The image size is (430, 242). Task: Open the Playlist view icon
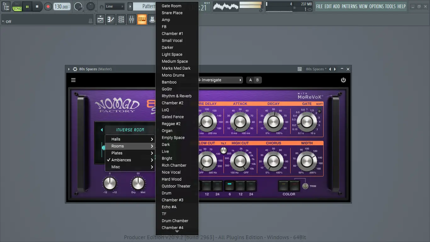coord(100,20)
